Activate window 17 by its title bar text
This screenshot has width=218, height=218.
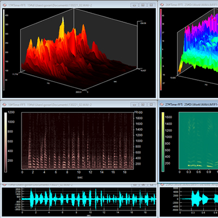[x=50, y=5]
